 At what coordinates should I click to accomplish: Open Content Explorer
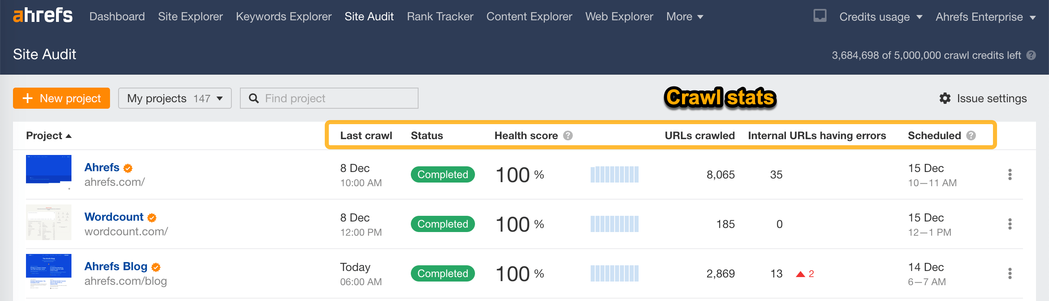529,17
